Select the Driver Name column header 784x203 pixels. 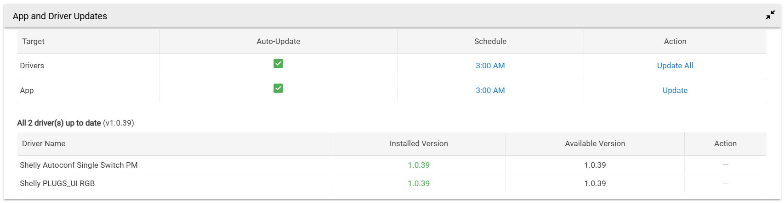(44, 143)
